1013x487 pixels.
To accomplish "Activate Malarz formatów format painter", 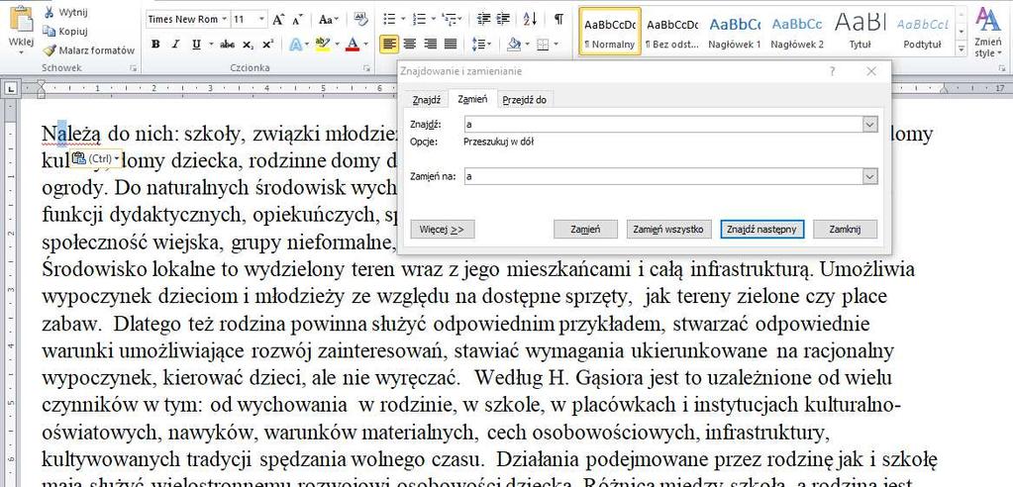I will coord(88,49).
